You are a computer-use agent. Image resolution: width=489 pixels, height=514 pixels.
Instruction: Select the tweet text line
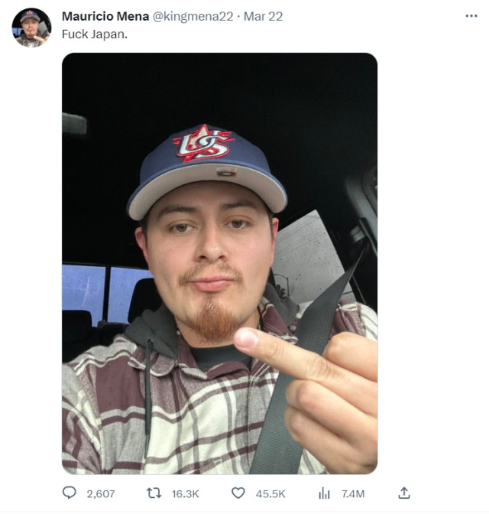94,34
